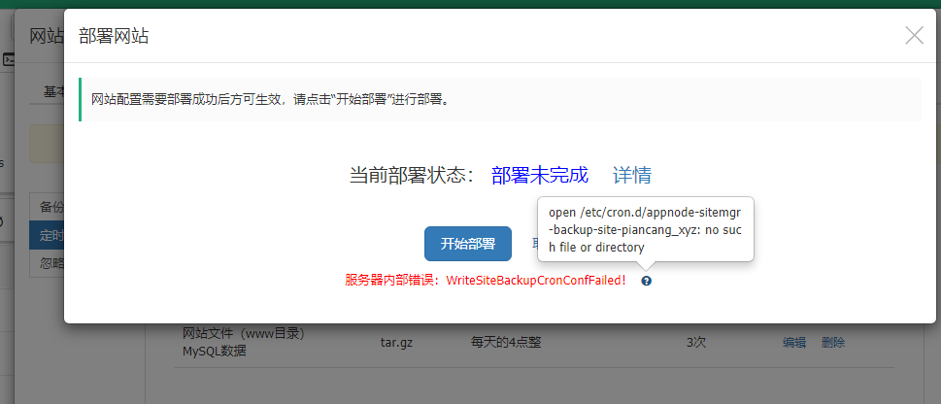
Task: Select the 忽略 side menu item
Action: click(50, 263)
